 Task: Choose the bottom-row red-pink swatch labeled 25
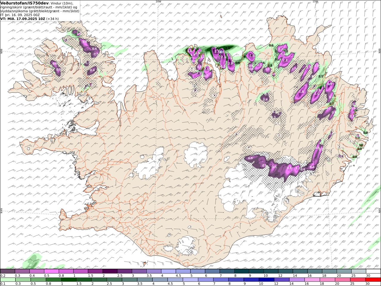(357, 280)
